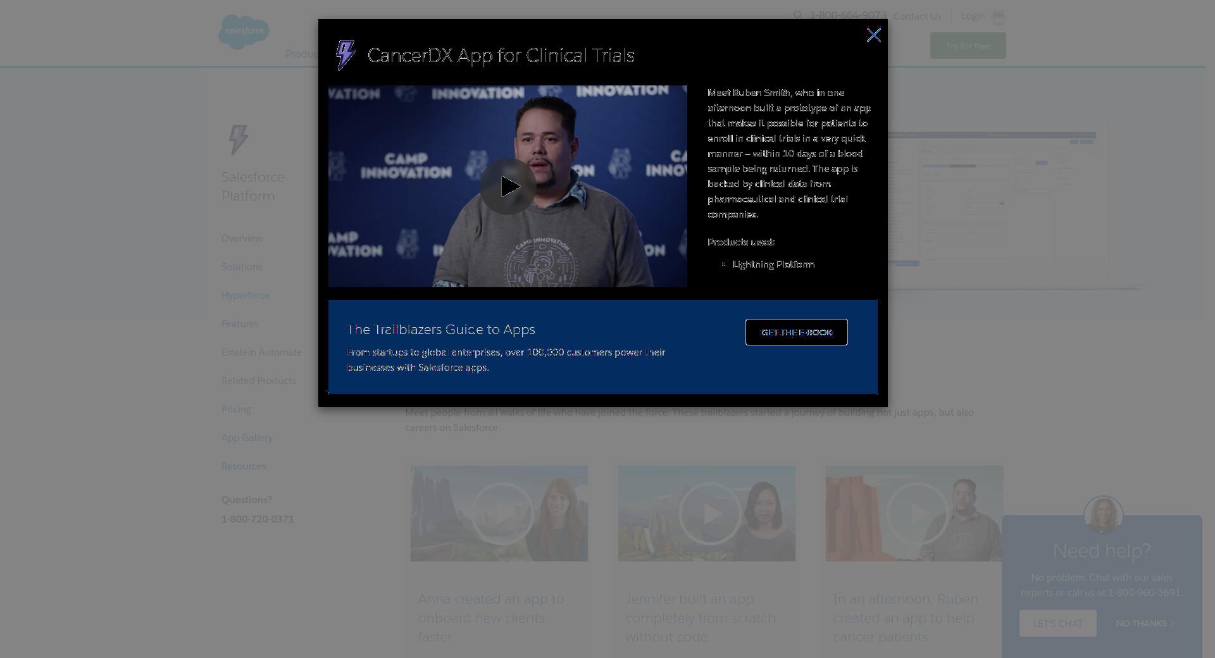The height and width of the screenshot is (658, 1215).
Task: Go to Overview in the sidebar menu
Action: (242, 239)
